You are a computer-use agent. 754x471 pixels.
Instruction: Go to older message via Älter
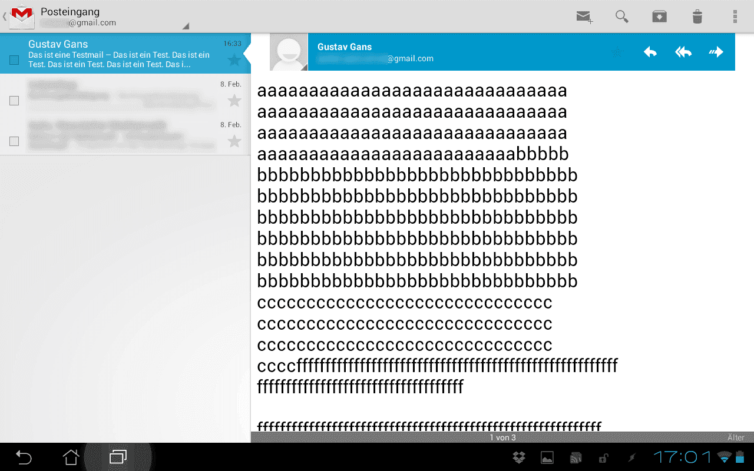[735, 437]
